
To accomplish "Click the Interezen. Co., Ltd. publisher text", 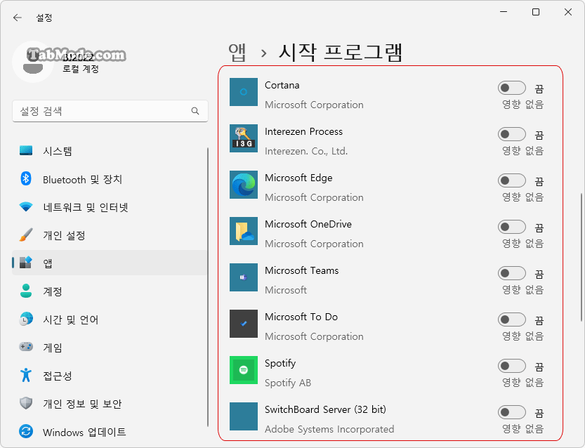I will tap(306, 151).
